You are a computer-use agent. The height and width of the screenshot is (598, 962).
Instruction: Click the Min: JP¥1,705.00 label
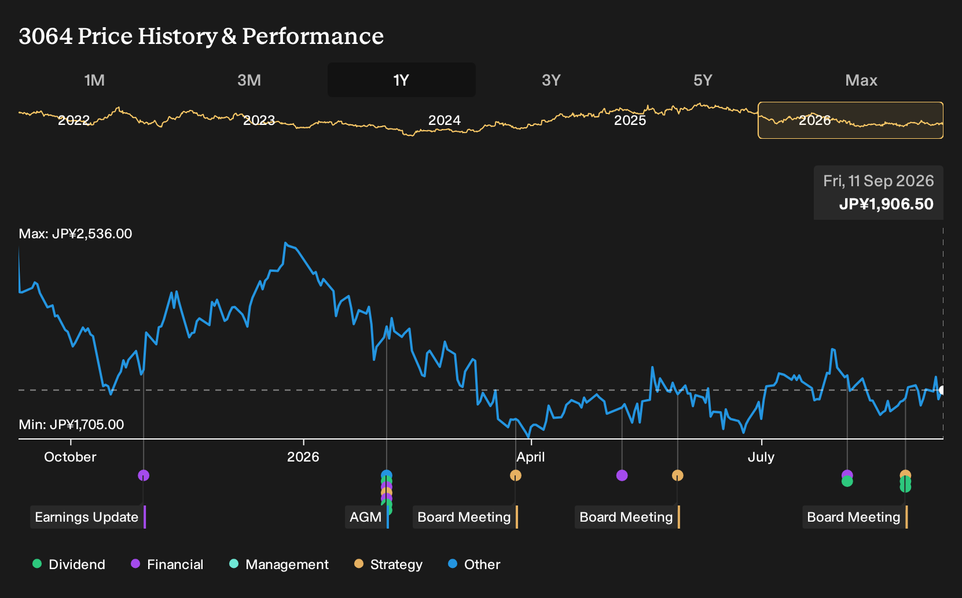coord(71,424)
